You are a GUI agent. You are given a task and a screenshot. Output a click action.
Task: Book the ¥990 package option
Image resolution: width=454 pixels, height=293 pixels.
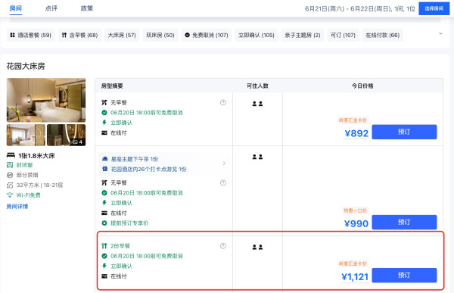coord(404,223)
